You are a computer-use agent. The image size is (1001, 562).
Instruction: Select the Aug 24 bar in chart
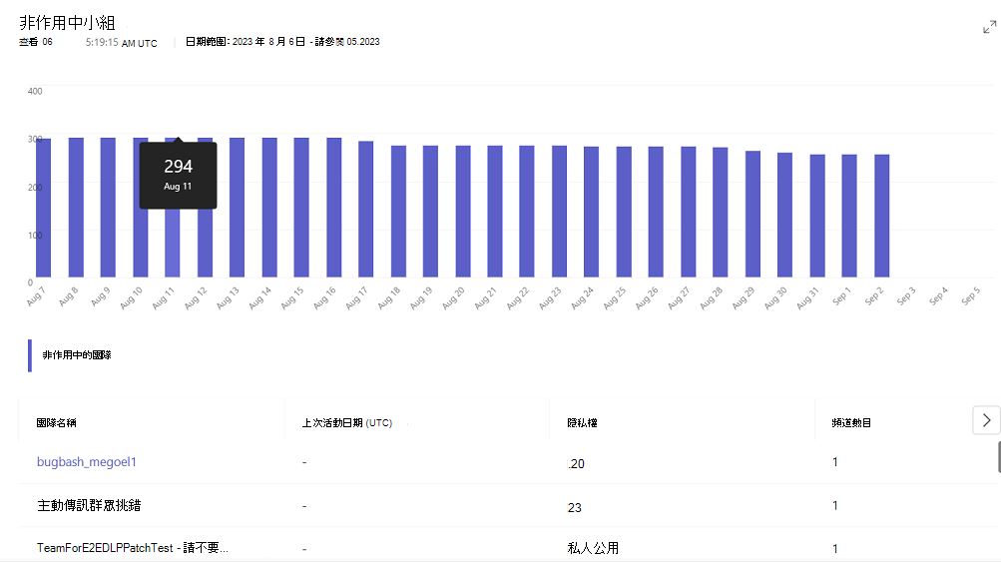coord(591,212)
